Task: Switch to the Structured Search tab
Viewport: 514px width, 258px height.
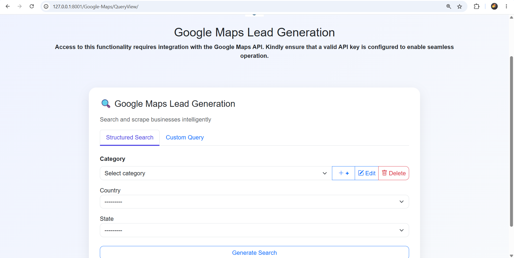Action: [130, 138]
